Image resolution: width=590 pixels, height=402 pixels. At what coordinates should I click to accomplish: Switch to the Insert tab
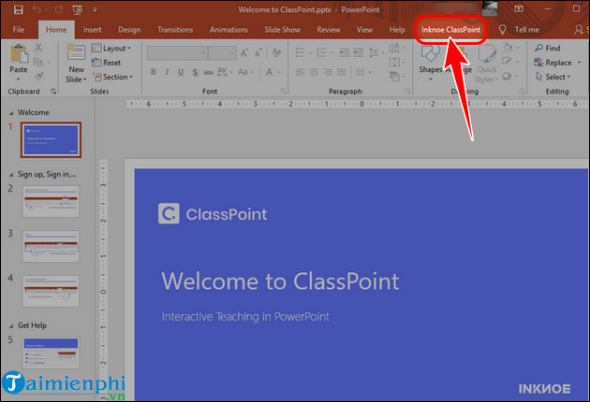coord(92,30)
